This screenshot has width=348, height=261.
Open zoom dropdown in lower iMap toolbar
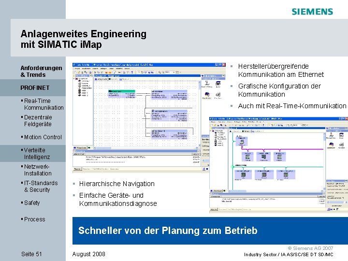pyautogui.click(x=302, y=125)
